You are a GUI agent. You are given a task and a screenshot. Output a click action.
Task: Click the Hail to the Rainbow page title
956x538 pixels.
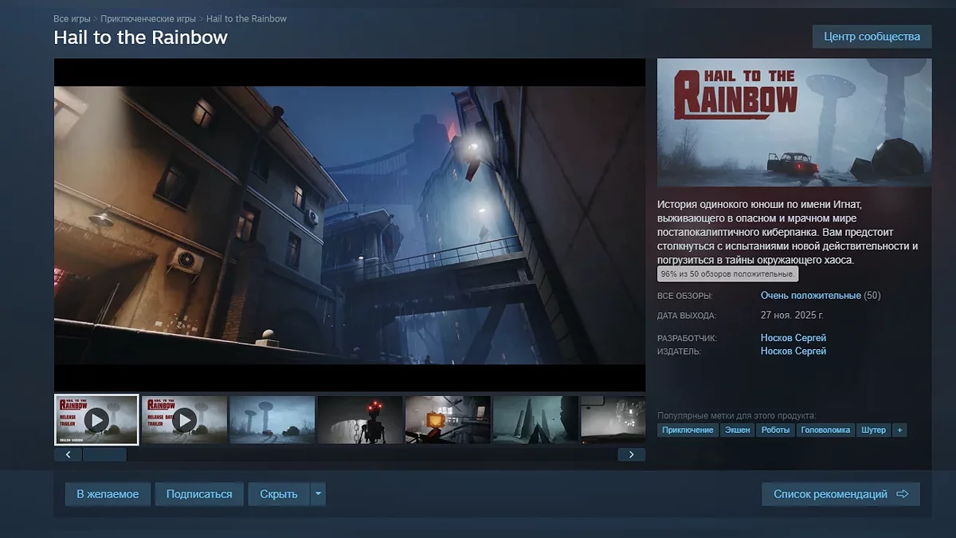tap(140, 37)
